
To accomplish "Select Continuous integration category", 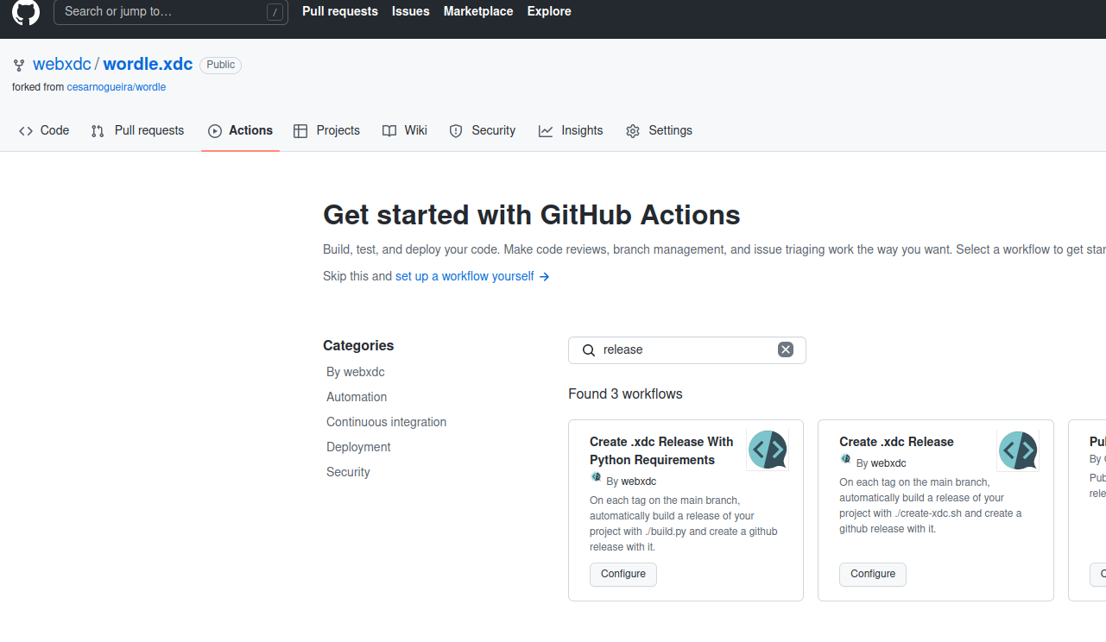I will [x=387, y=422].
